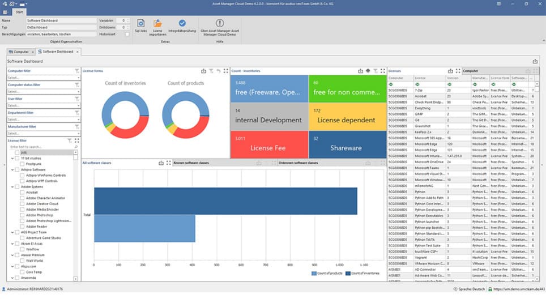Maximize the Licenses grid panel

(458, 71)
